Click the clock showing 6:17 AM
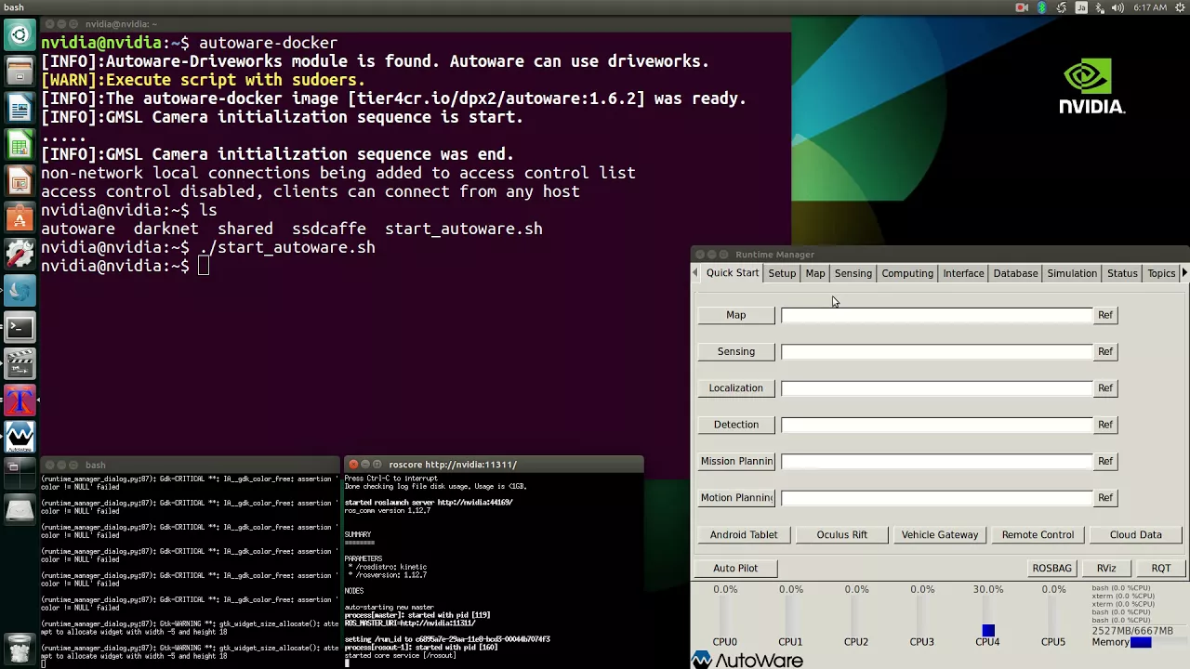Image resolution: width=1190 pixels, height=669 pixels. [x=1150, y=7]
